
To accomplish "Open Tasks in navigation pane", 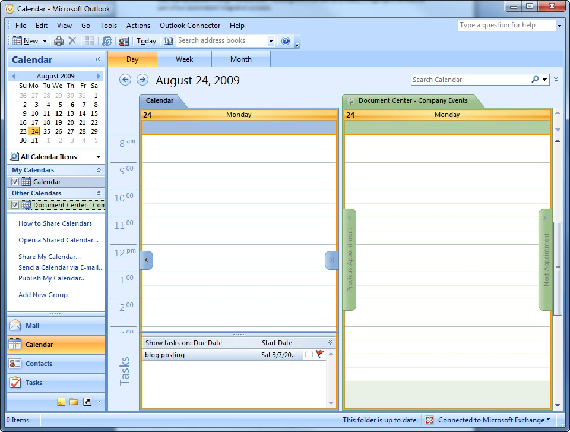I will click(x=56, y=383).
